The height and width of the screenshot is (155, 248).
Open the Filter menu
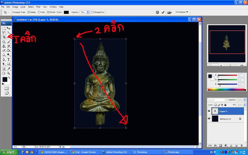(x=38, y=7)
